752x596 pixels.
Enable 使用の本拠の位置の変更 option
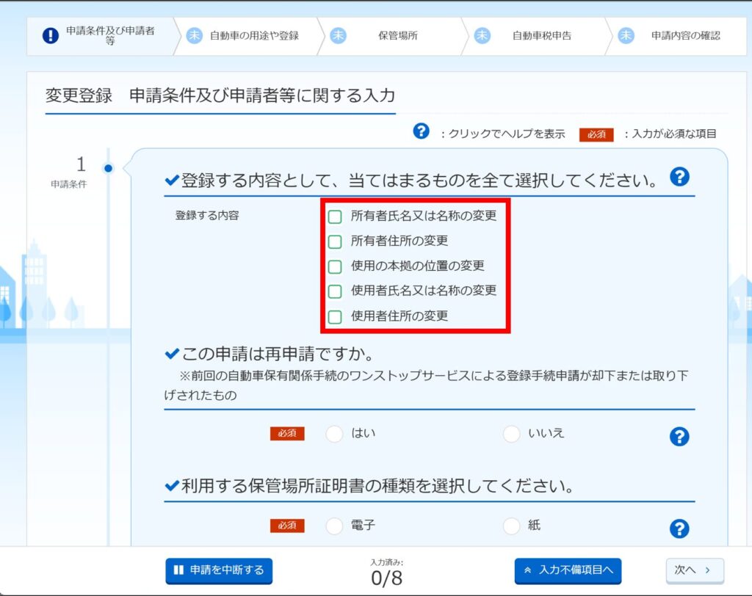tap(335, 266)
